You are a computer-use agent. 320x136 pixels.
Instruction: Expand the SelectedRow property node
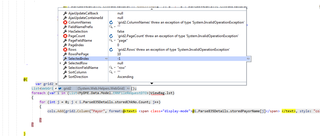[x=60, y=63]
